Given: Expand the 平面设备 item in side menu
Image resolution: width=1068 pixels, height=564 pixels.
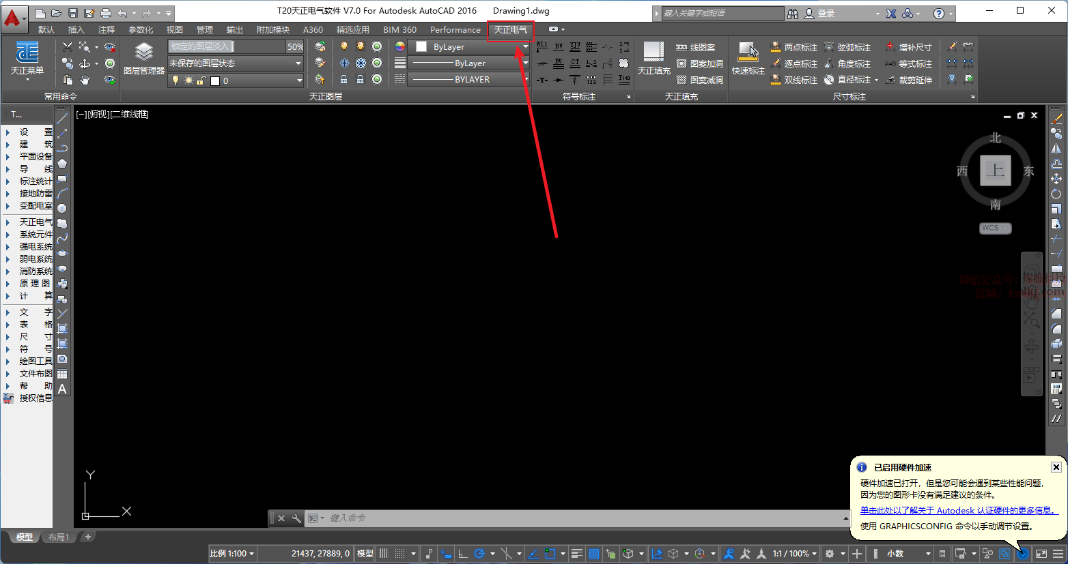Looking at the screenshot, I should pos(36,157).
